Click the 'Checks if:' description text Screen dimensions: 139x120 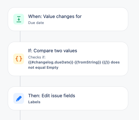tap(37, 57)
